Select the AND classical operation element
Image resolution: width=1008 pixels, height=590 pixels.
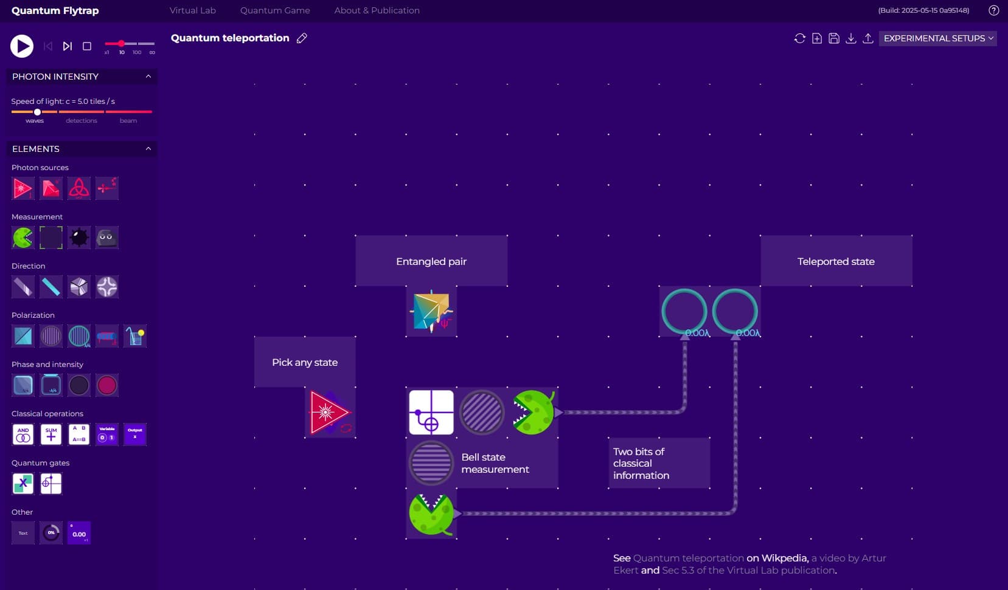[x=23, y=434]
